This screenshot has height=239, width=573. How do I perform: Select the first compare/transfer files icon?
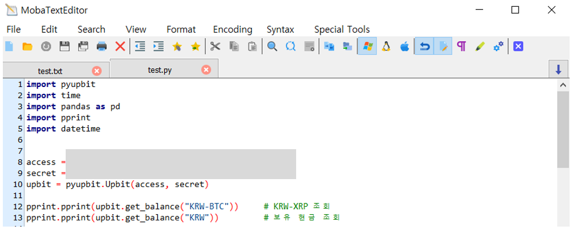330,46
